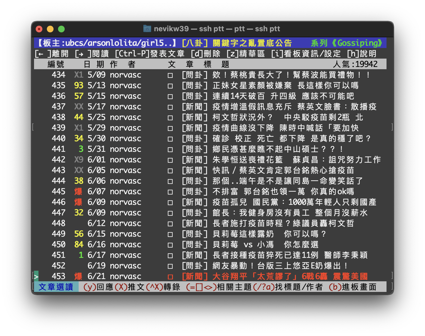Click the > cursor beside post 453
Viewport: 425px width, 336px height.
36,277
